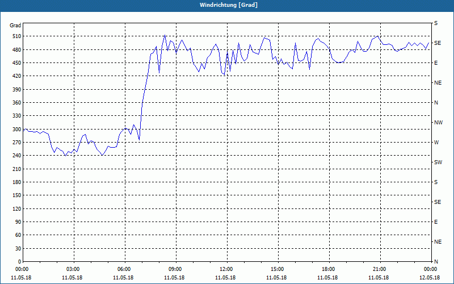Select the 180 value on the degree axis
This screenshot has height=284, width=454.
[17, 182]
